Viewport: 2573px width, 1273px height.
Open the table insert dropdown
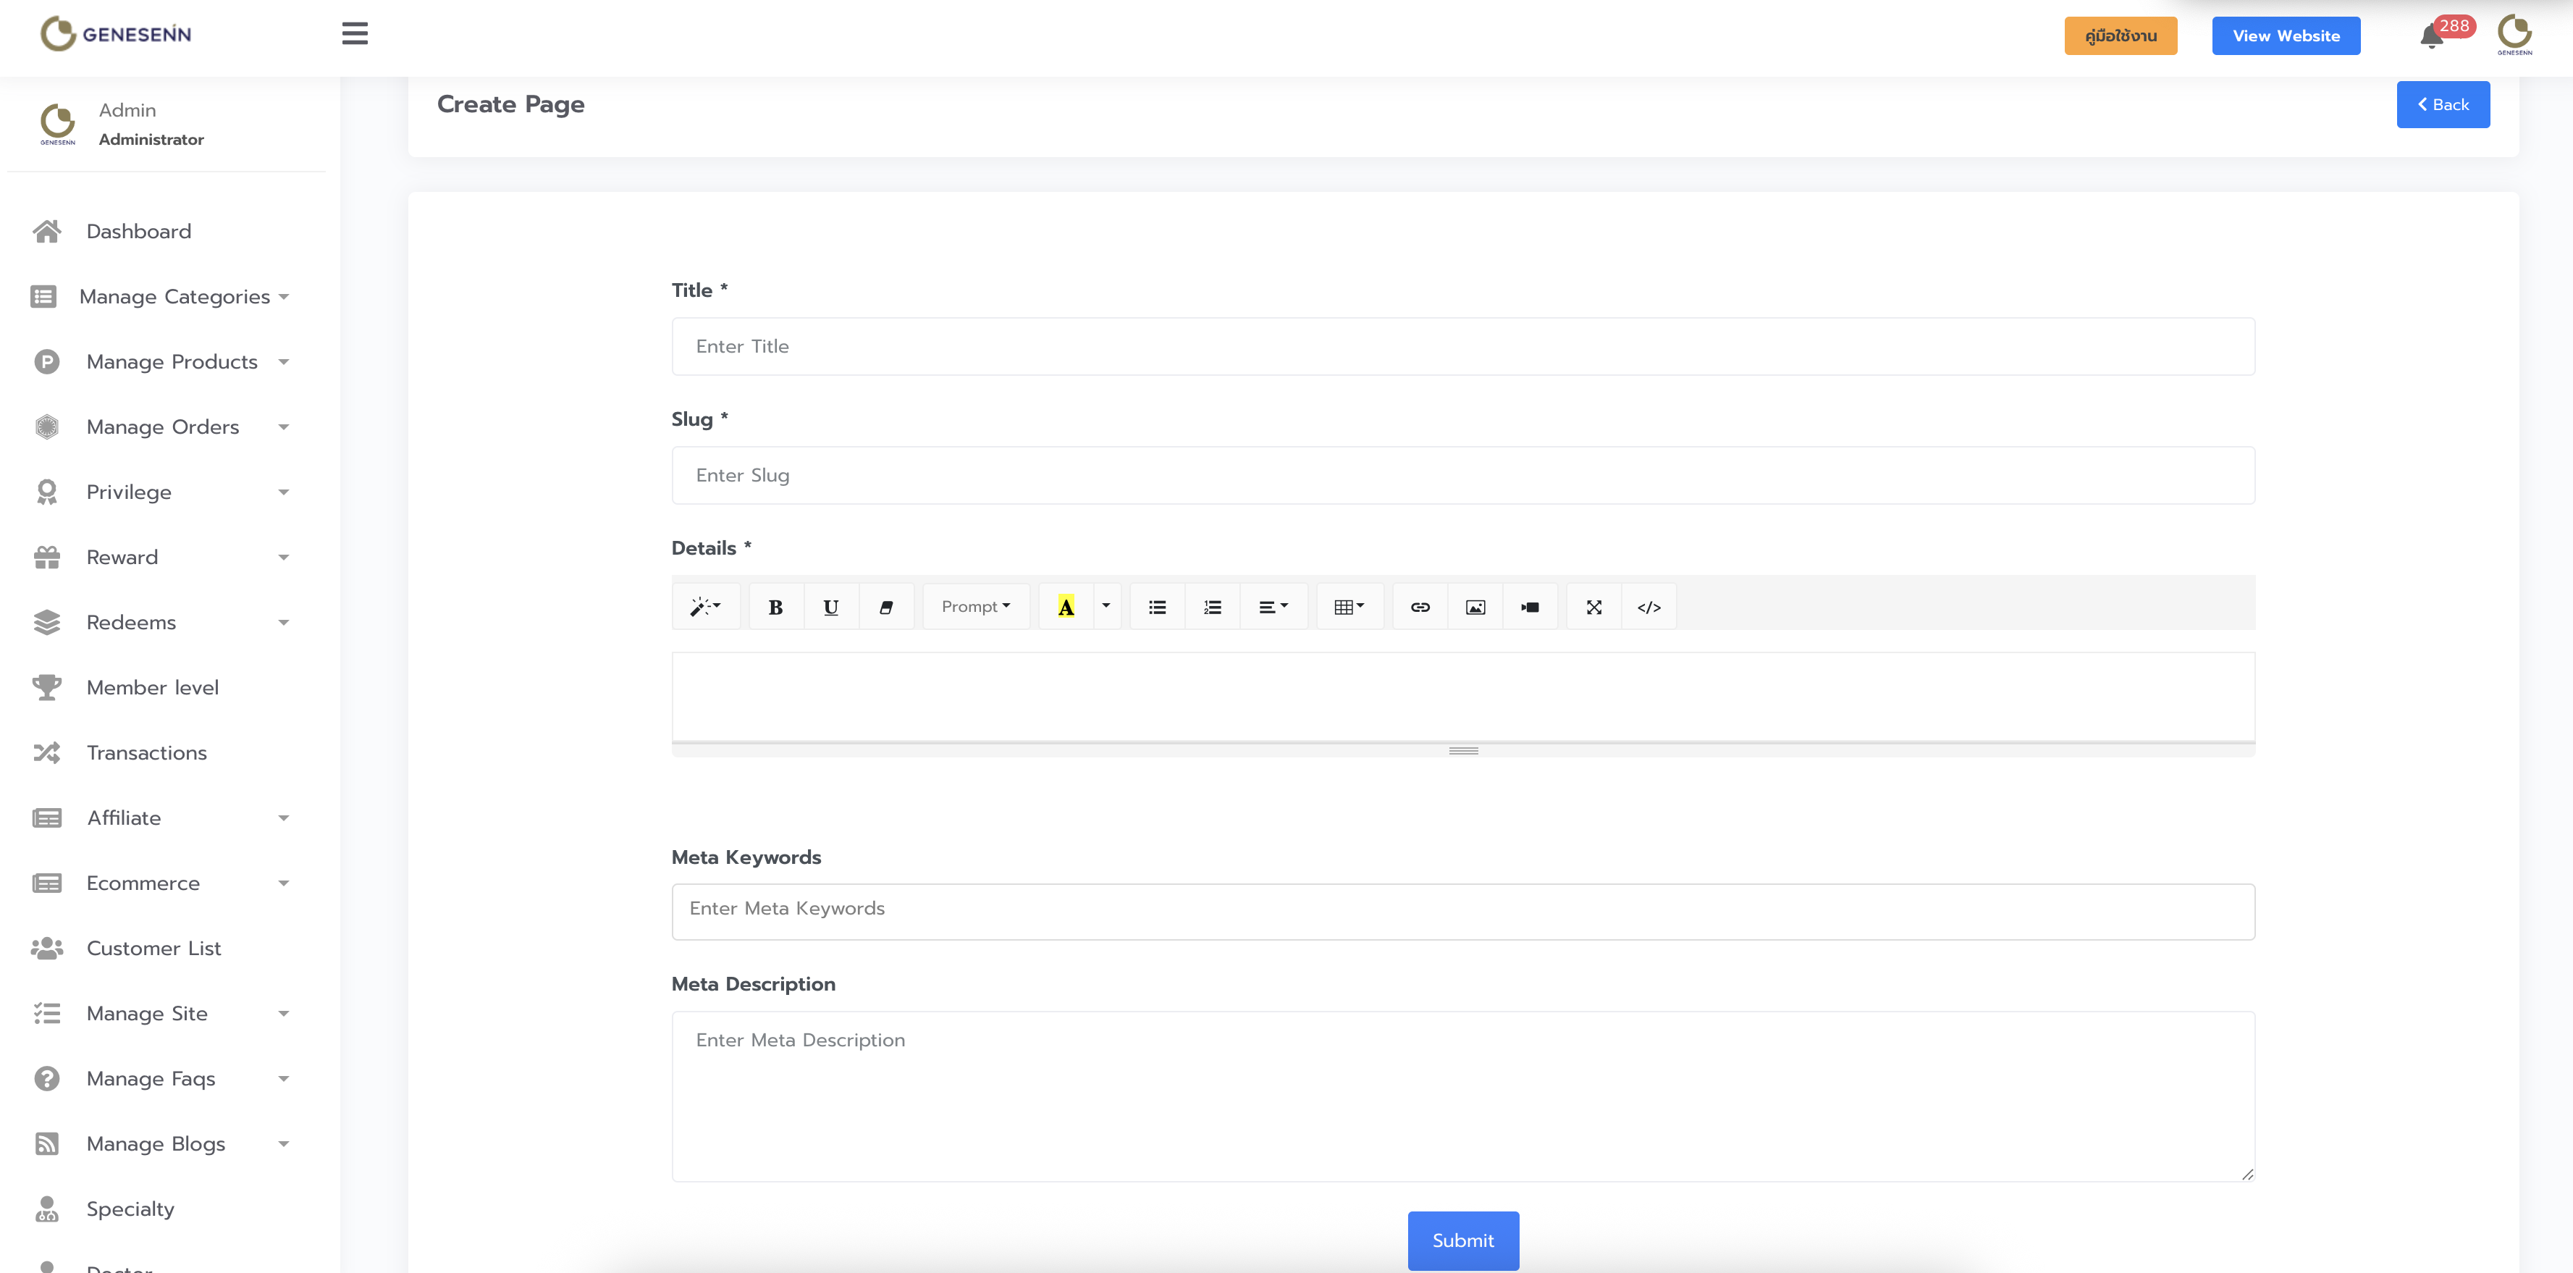click(x=1349, y=607)
